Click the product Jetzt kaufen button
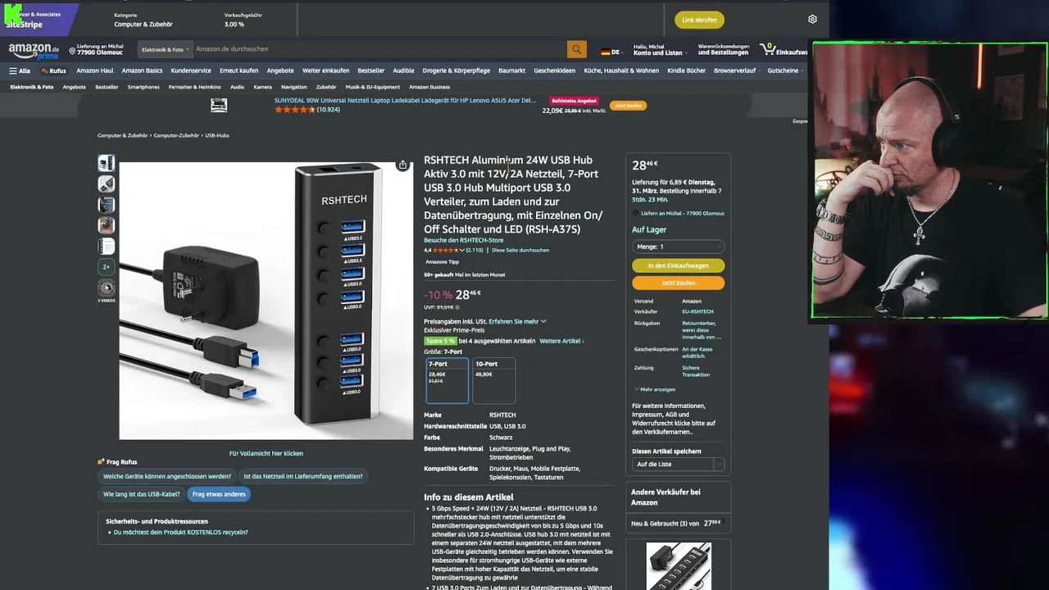Screen dimensions: 1049x590 point(679,283)
